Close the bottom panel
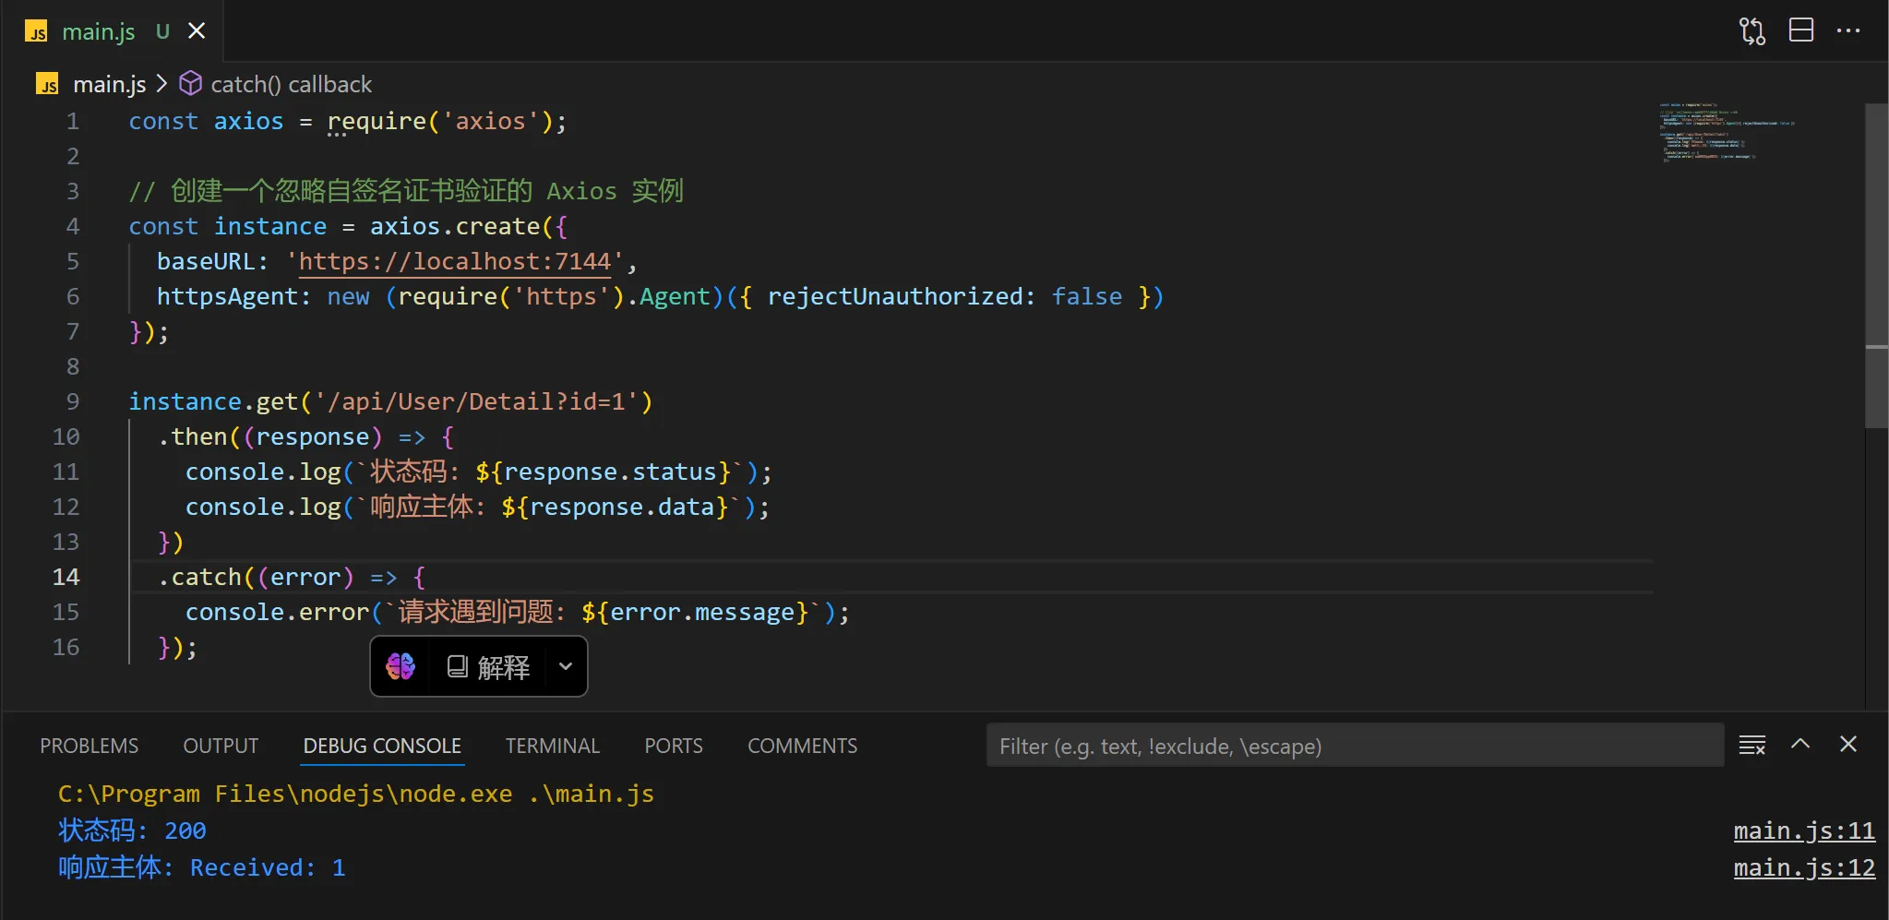The height and width of the screenshot is (920, 1889). pos(1848,744)
